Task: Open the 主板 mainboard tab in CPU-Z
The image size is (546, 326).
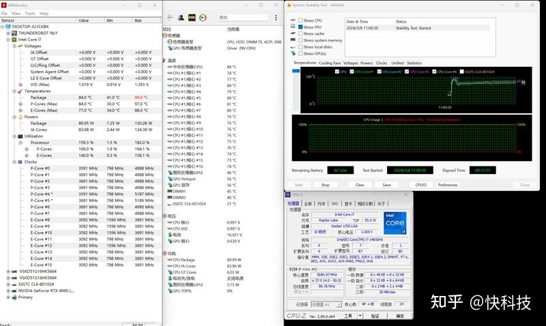Action: click(x=308, y=204)
